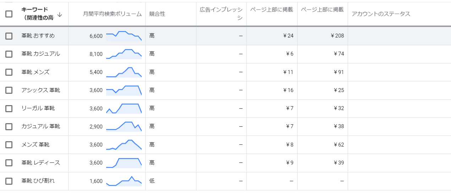Click search volume 8,100
Screen dimensions: 451x195
(96, 54)
